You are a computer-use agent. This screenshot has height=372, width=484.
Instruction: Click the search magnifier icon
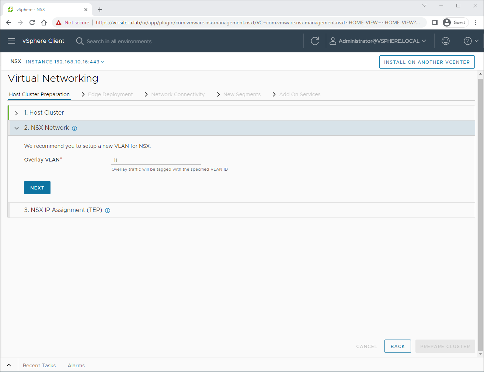pyautogui.click(x=80, y=41)
